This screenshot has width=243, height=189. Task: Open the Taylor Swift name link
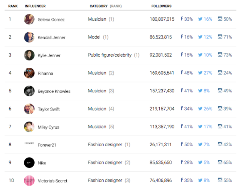49,109
